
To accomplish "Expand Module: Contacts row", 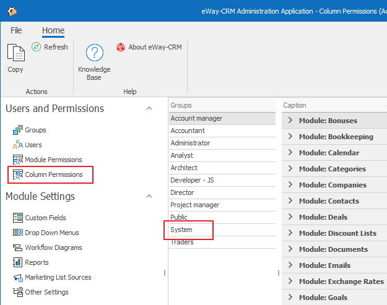I will [290, 200].
